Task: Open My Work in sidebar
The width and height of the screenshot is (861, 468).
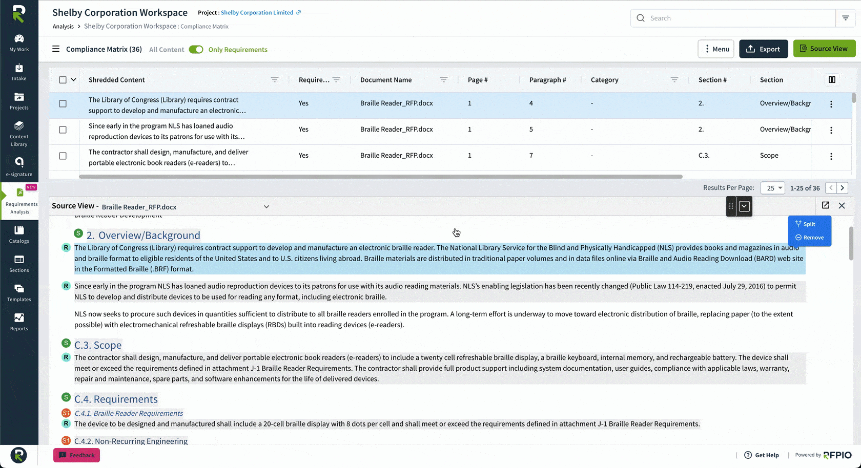Action: click(19, 43)
